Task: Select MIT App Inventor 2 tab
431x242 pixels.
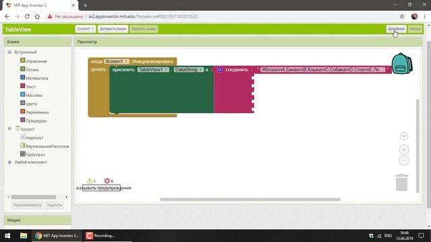Action: point(40,5)
